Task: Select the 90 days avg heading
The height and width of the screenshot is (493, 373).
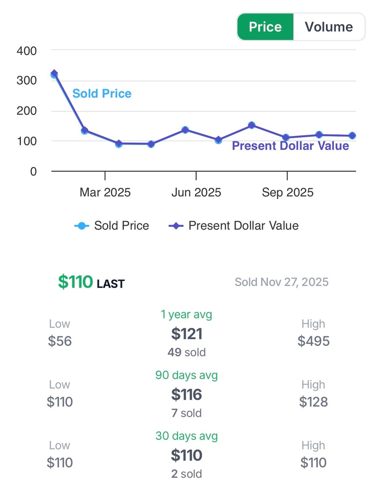Action: [x=186, y=375]
